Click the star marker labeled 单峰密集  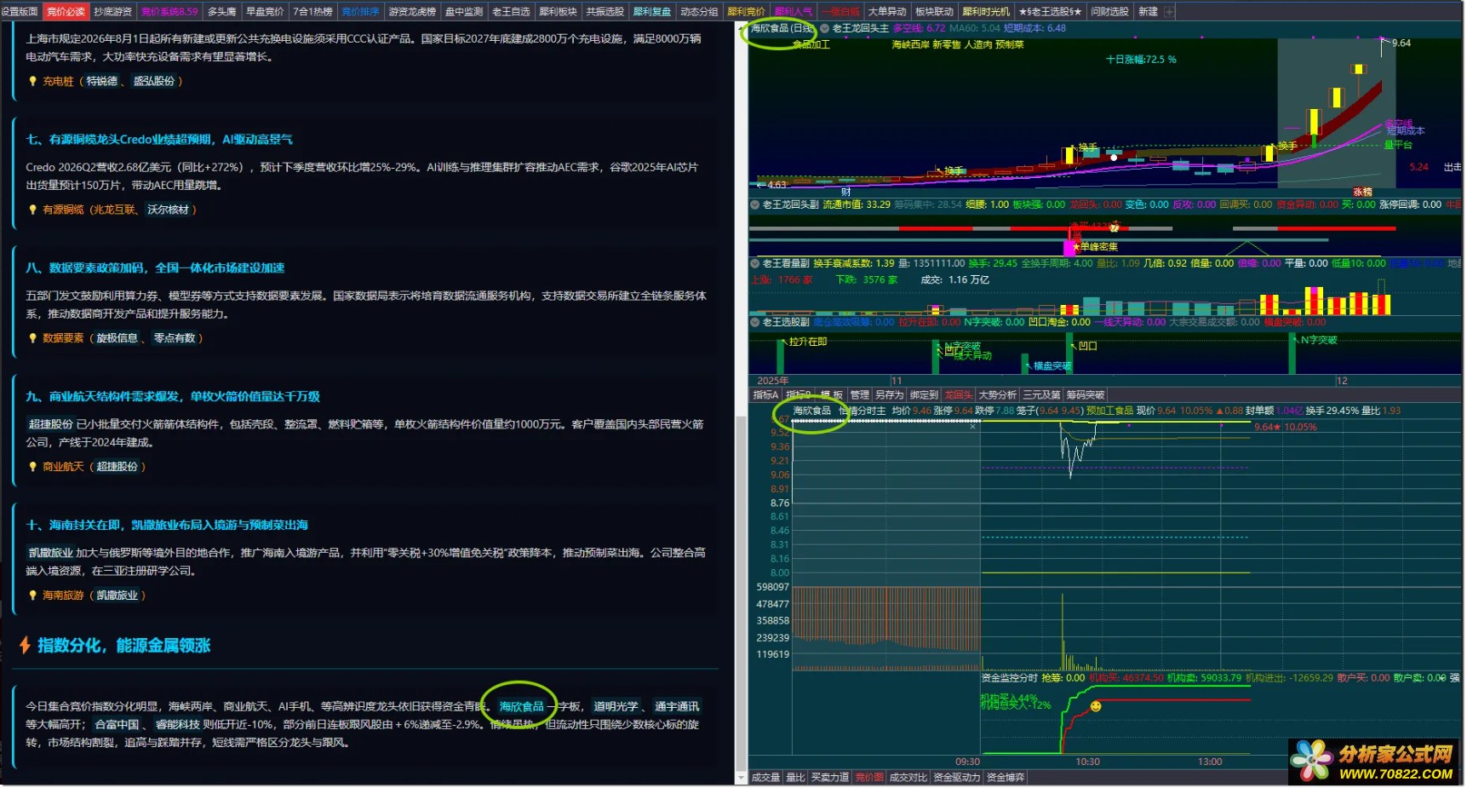(1076, 247)
